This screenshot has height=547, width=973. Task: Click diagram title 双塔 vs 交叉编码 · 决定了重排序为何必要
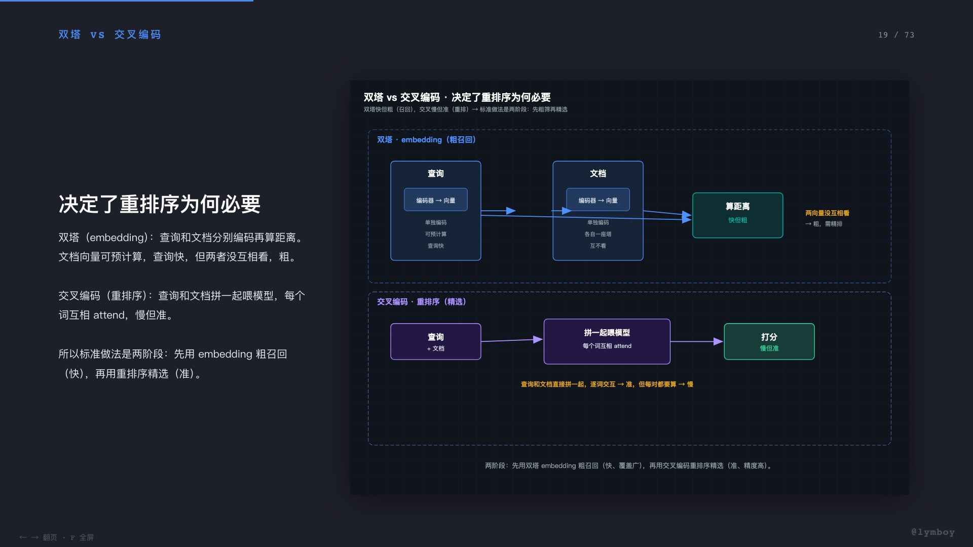[x=457, y=97]
